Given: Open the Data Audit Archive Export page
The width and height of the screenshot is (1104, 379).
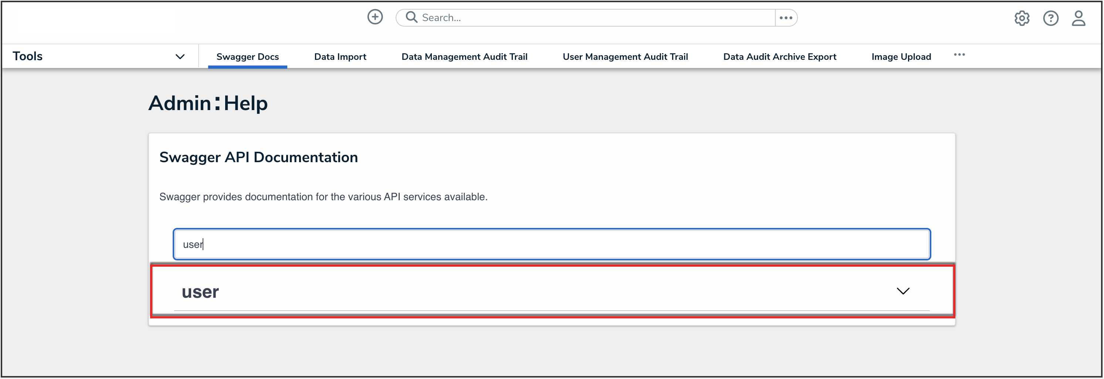Looking at the screenshot, I should 779,56.
